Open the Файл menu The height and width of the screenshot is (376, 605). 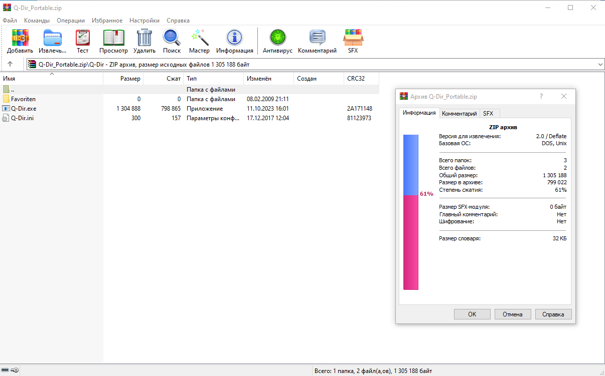[10, 21]
